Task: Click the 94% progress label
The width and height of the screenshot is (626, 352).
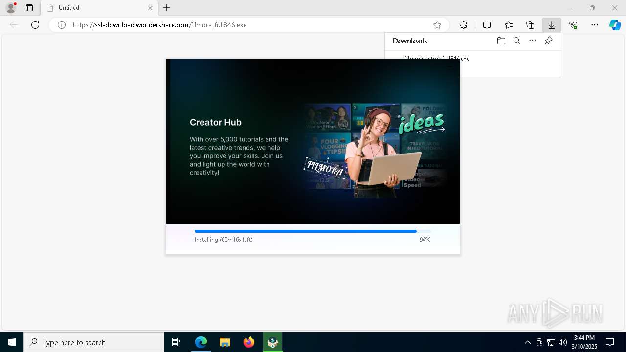Action: pyautogui.click(x=425, y=240)
